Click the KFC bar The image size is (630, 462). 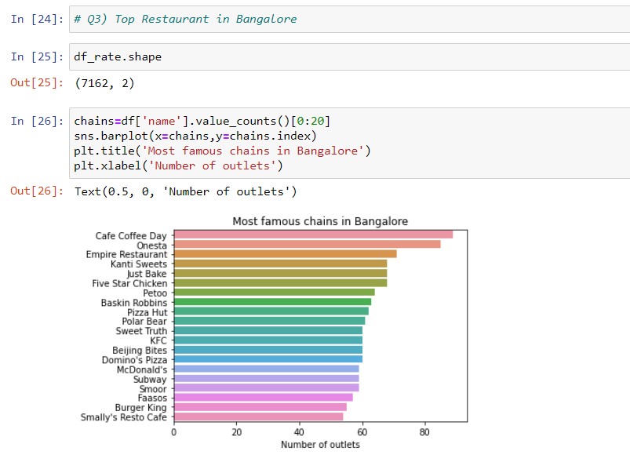(268, 340)
